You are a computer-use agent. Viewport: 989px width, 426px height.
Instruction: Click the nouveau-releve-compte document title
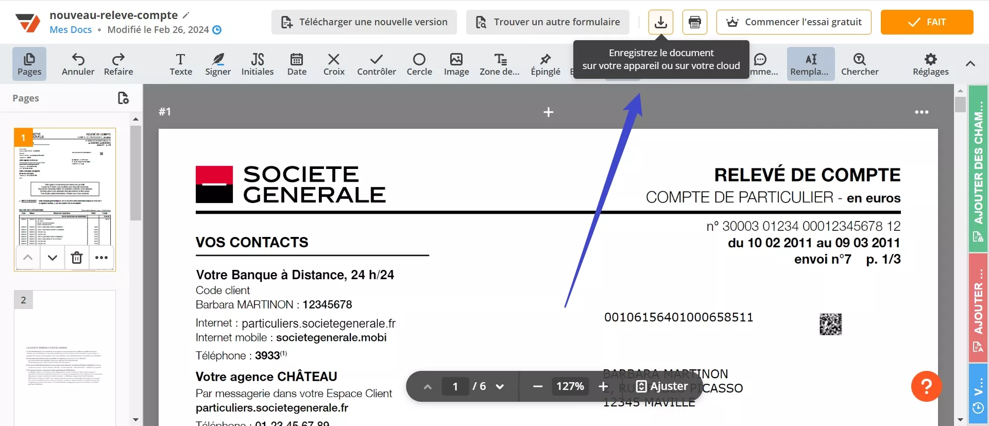click(x=113, y=15)
